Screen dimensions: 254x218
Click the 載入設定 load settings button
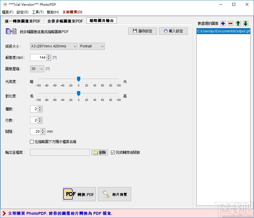point(173,31)
